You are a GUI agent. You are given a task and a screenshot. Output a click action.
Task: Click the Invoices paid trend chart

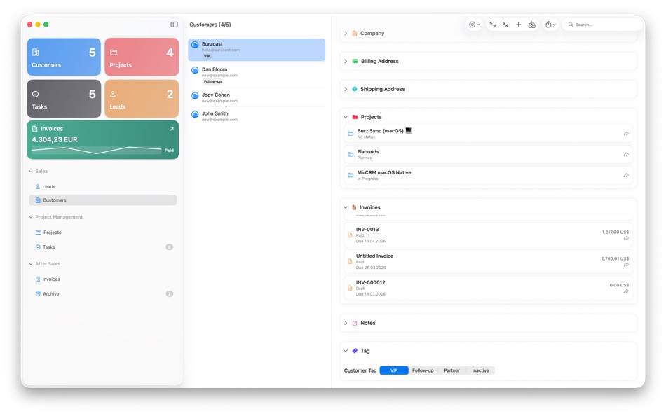click(97, 150)
